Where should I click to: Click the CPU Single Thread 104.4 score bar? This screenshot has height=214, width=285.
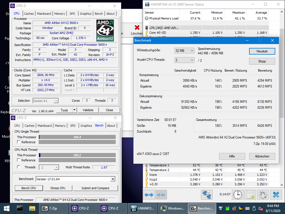(77, 137)
